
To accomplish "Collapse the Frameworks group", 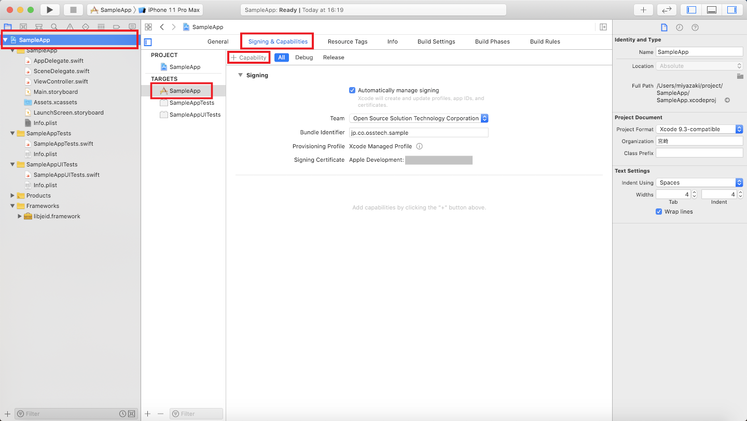I will [12, 206].
